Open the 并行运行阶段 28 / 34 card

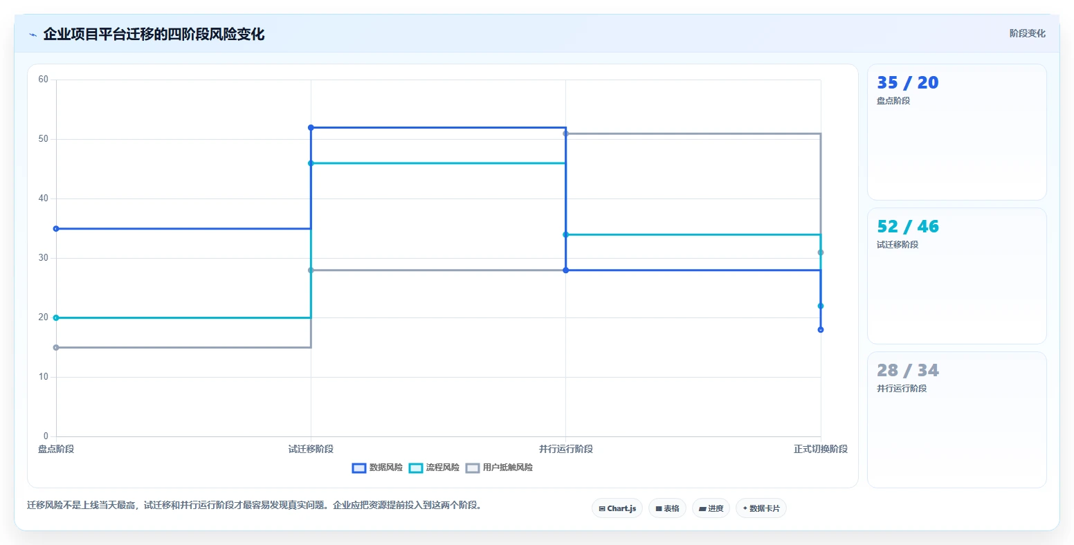957,420
